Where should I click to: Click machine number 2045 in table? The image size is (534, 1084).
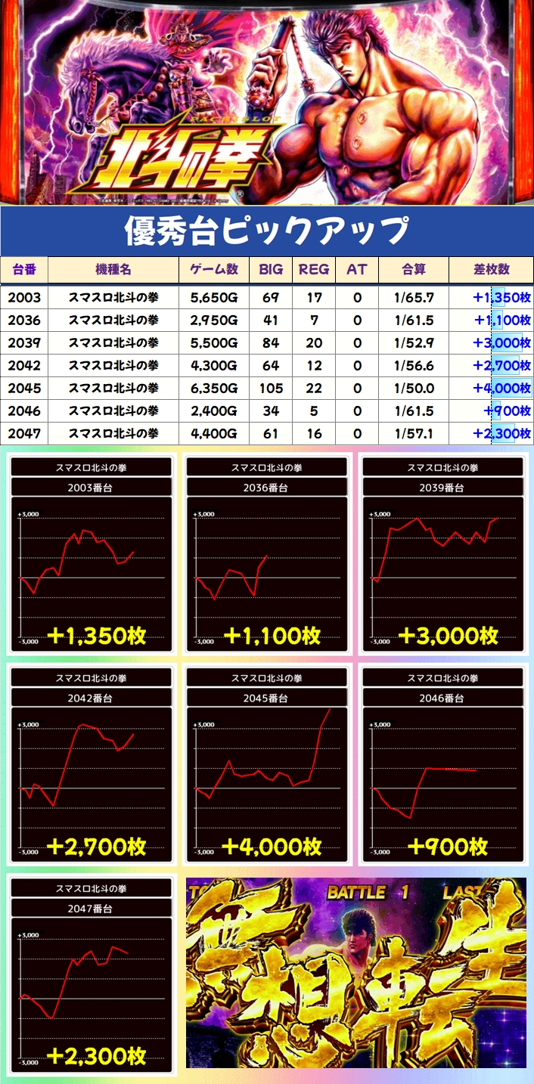point(24,389)
